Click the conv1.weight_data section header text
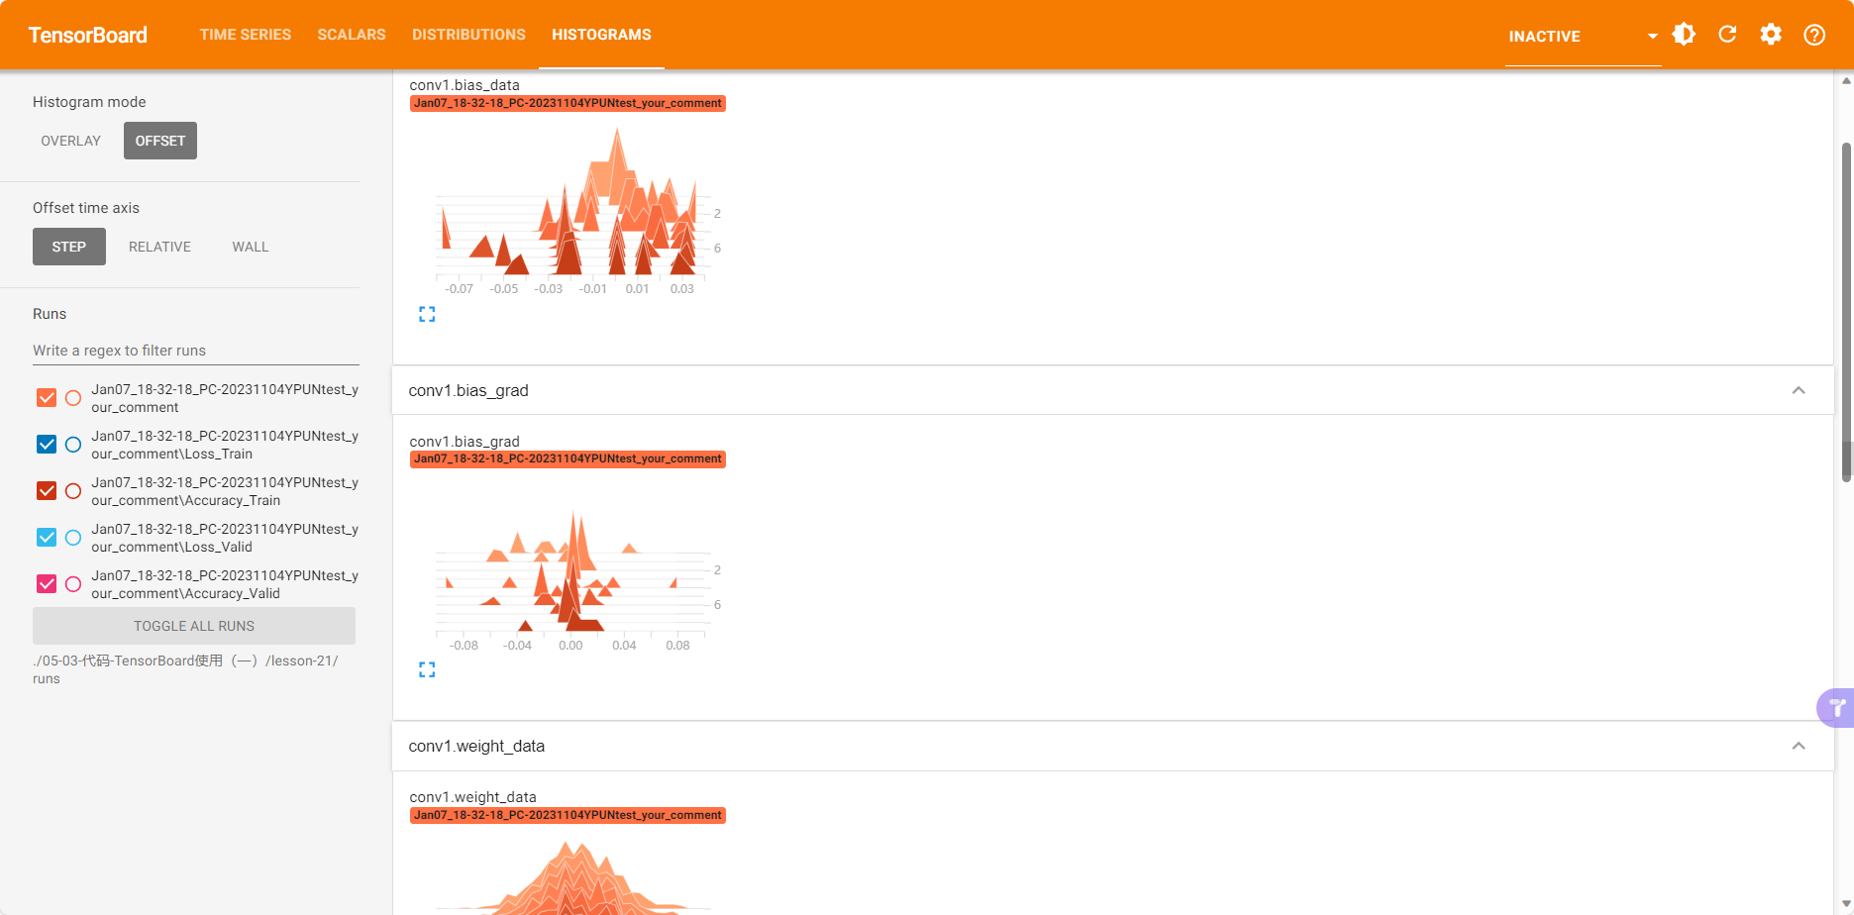The image size is (1854, 915). tap(476, 746)
